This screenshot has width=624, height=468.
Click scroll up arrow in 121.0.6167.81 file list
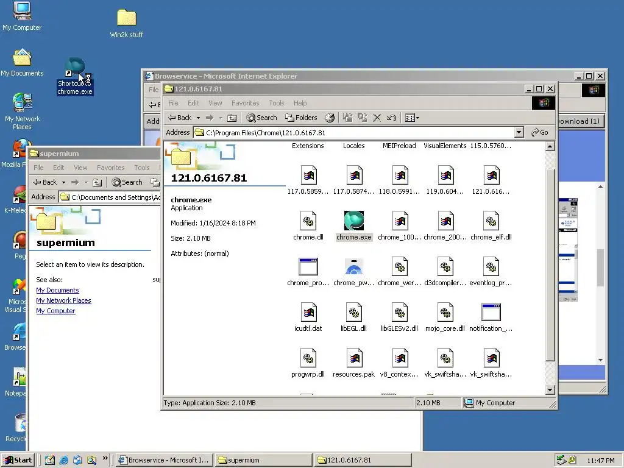click(550, 146)
